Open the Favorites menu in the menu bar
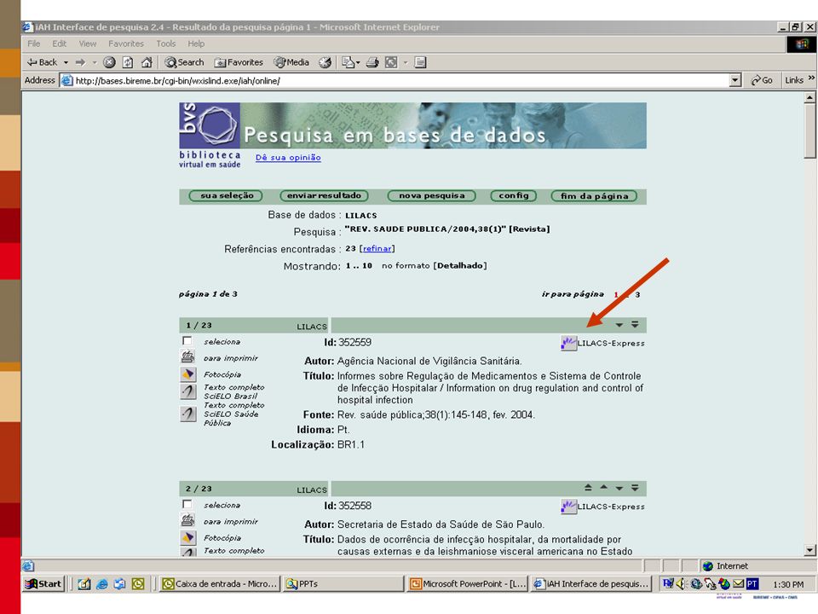 click(x=126, y=43)
